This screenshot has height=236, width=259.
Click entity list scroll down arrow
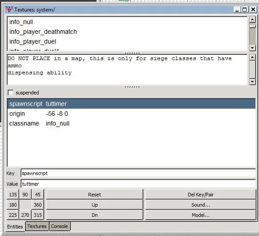252,48
